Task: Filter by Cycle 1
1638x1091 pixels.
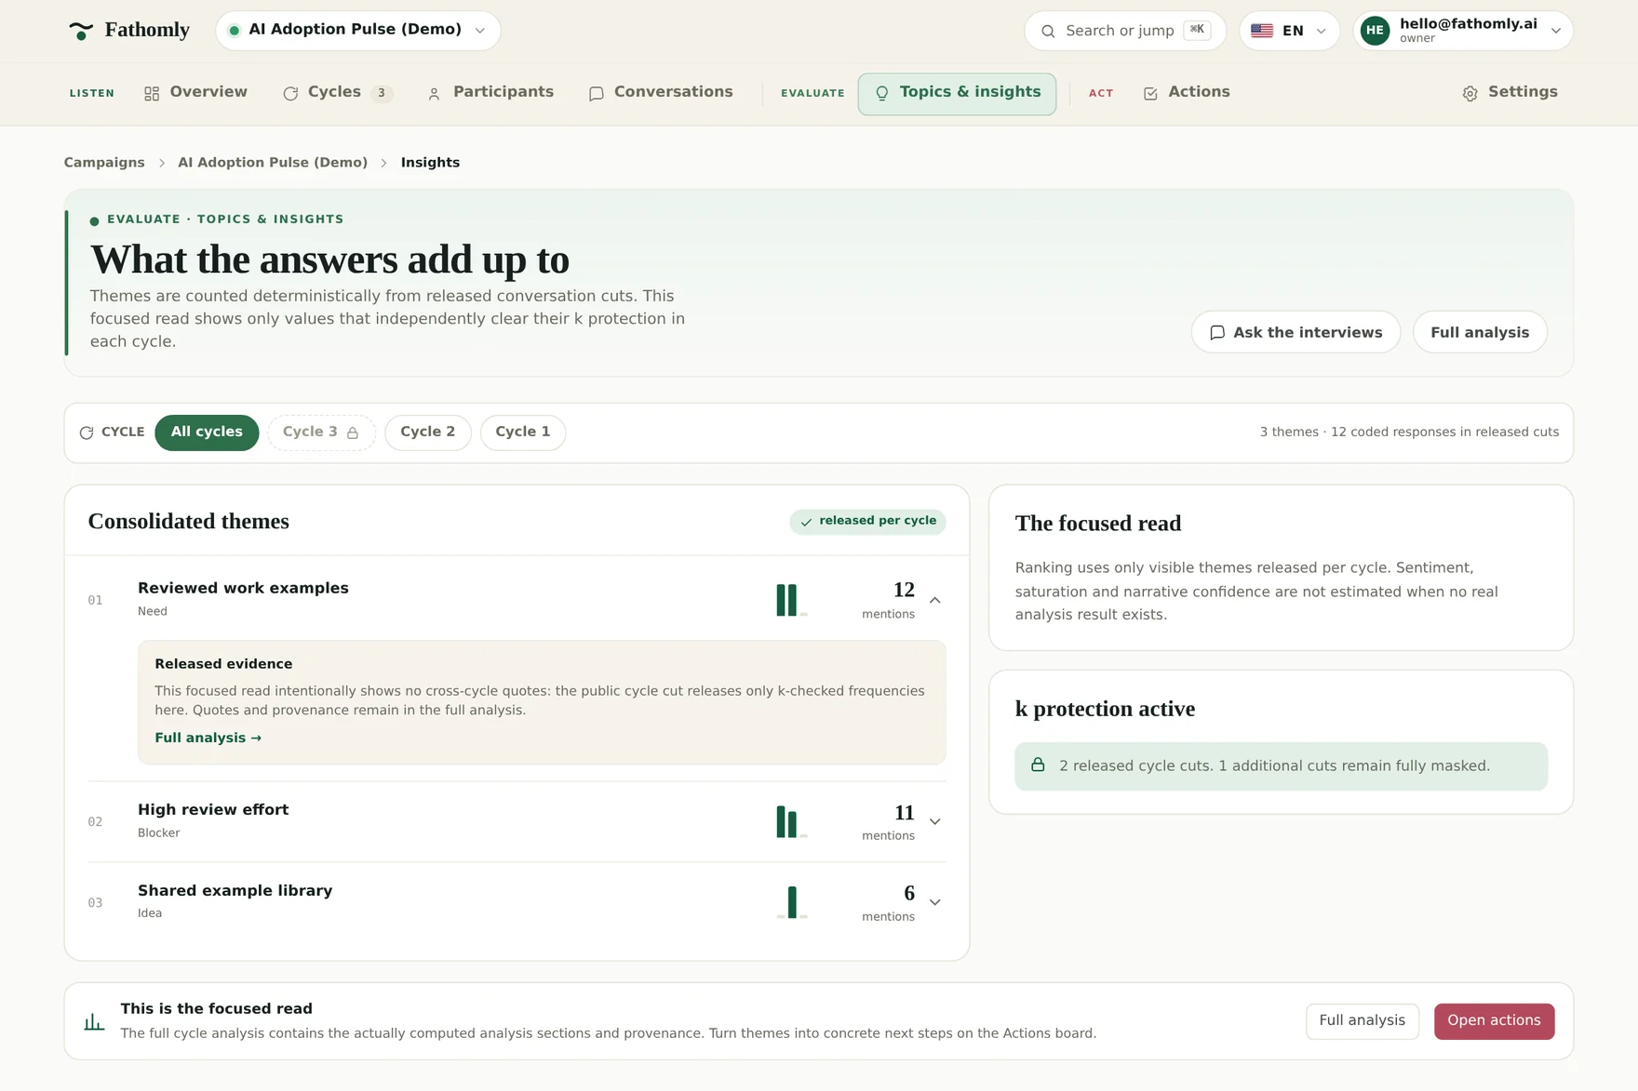Action: (523, 432)
